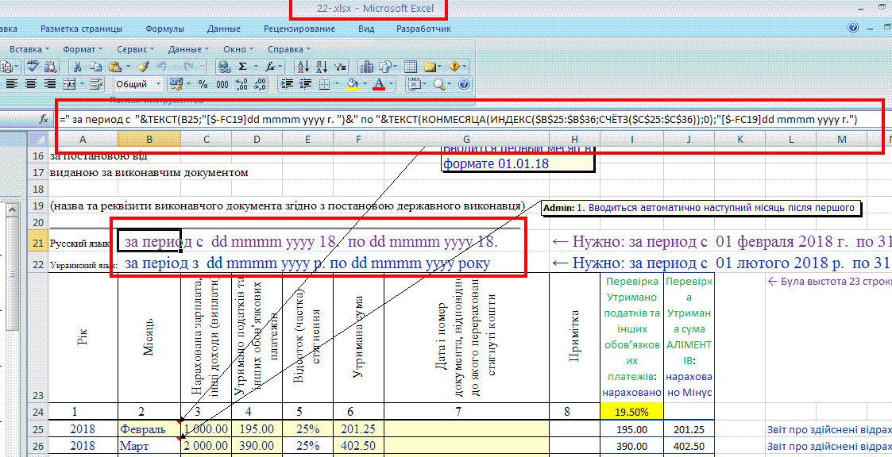Copy selection using the Copy icon
The width and height of the screenshot is (892, 457).
(x=95, y=67)
